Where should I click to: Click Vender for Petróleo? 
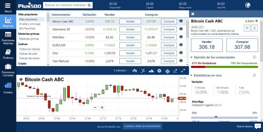[130, 37]
